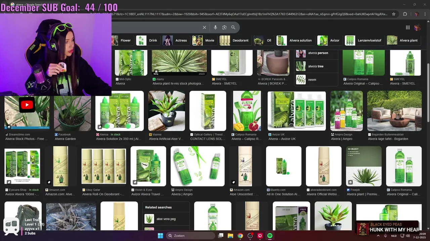Open Eyecare-Shop Avizor Alvera 100ml image

tap(22, 166)
